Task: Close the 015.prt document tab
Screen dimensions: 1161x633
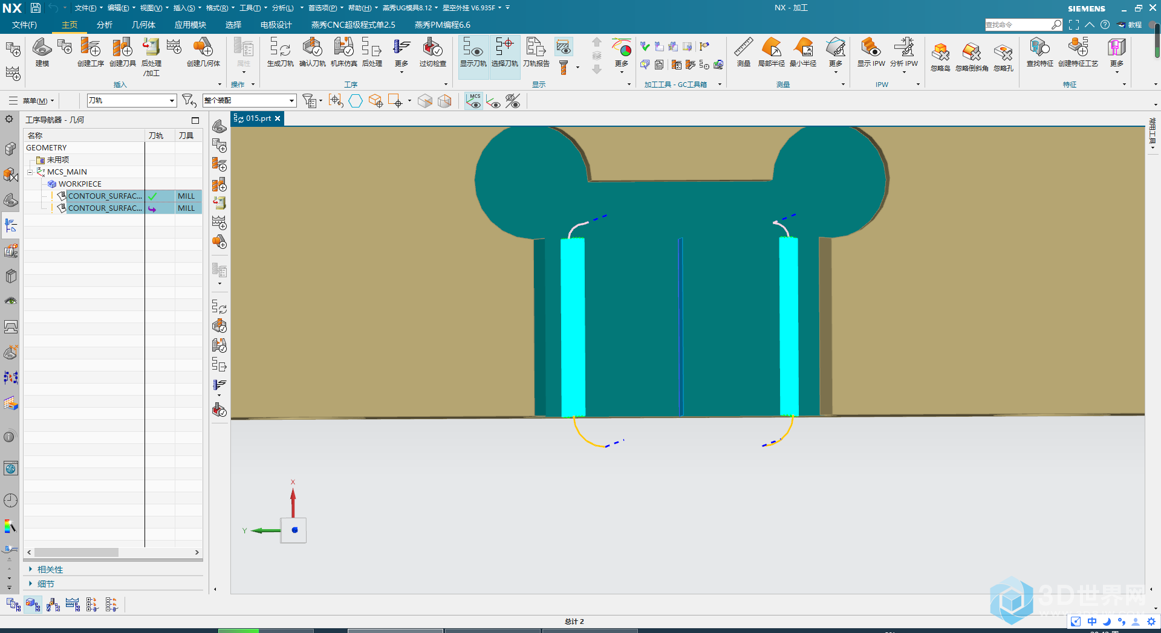Action: coord(278,118)
